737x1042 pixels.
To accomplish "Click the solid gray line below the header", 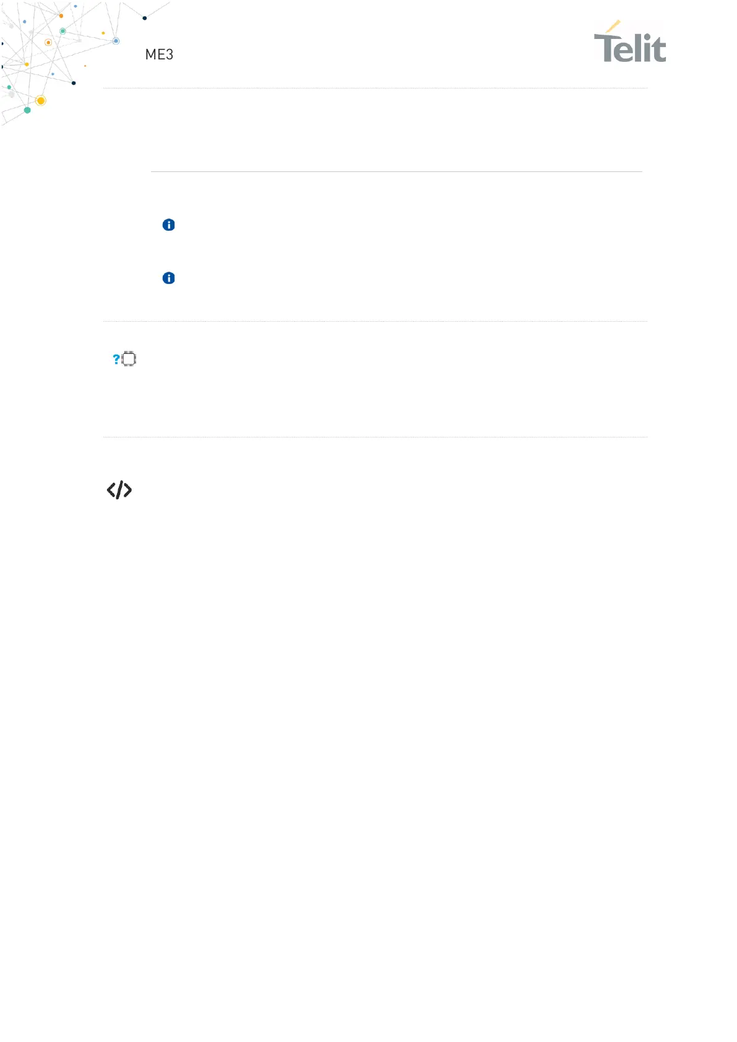I will click(x=396, y=171).
